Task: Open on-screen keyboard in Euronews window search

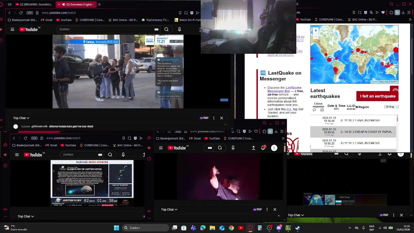Action: coord(156,29)
